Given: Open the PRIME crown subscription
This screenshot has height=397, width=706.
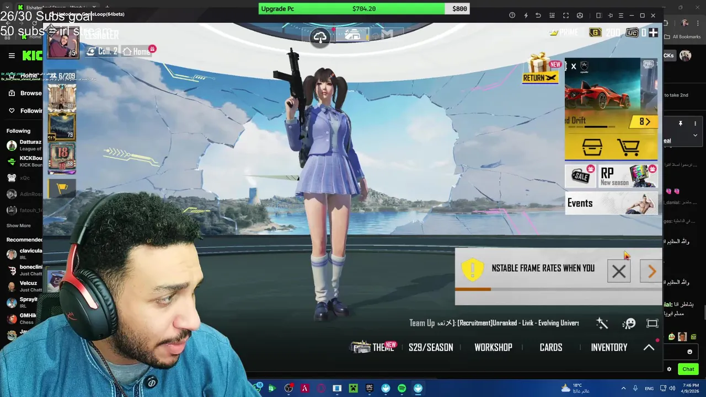Looking at the screenshot, I should pyautogui.click(x=563, y=33).
